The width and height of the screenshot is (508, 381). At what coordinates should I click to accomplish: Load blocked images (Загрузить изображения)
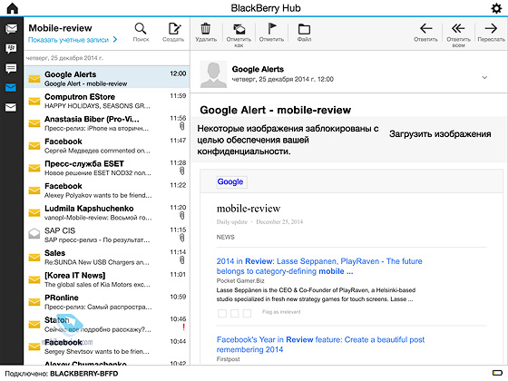pyautogui.click(x=440, y=134)
